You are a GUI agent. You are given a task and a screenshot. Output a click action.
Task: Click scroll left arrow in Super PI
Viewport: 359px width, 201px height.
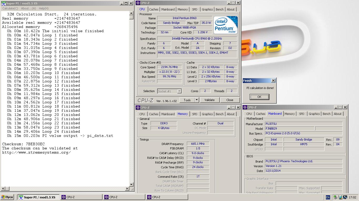coord(3,188)
